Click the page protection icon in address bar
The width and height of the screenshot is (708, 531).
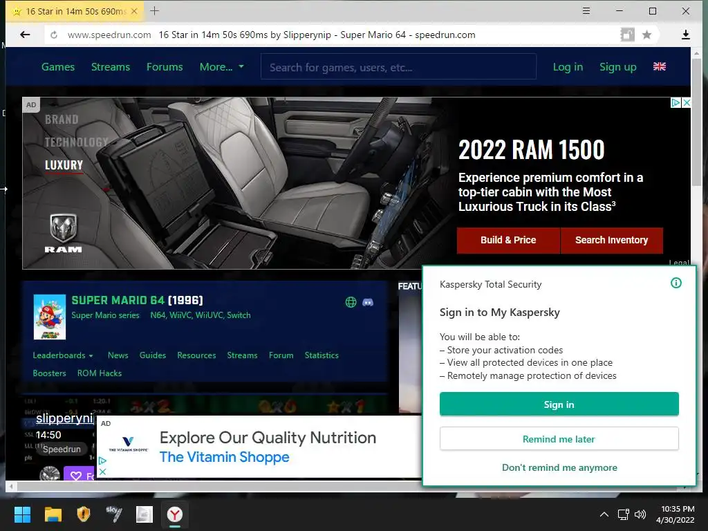tap(627, 35)
